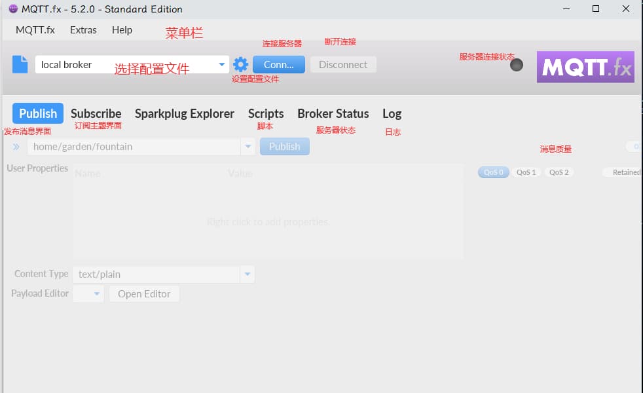
Task: Select QoS 0 message quality
Action: click(493, 172)
